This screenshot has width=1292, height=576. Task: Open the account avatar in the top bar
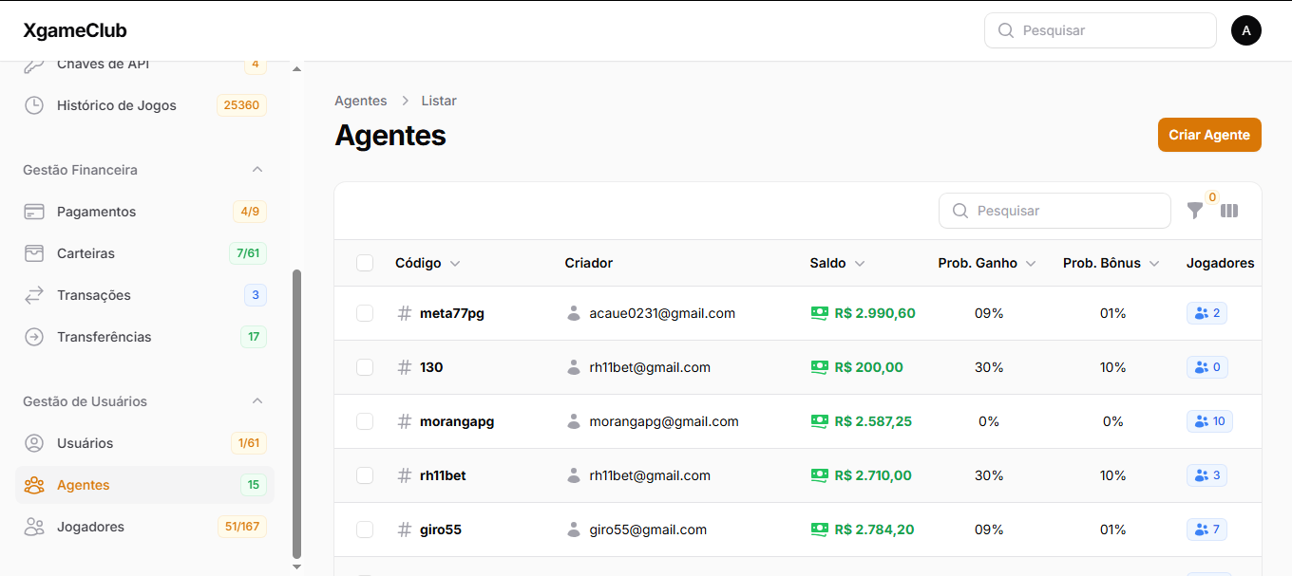[1245, 29]
